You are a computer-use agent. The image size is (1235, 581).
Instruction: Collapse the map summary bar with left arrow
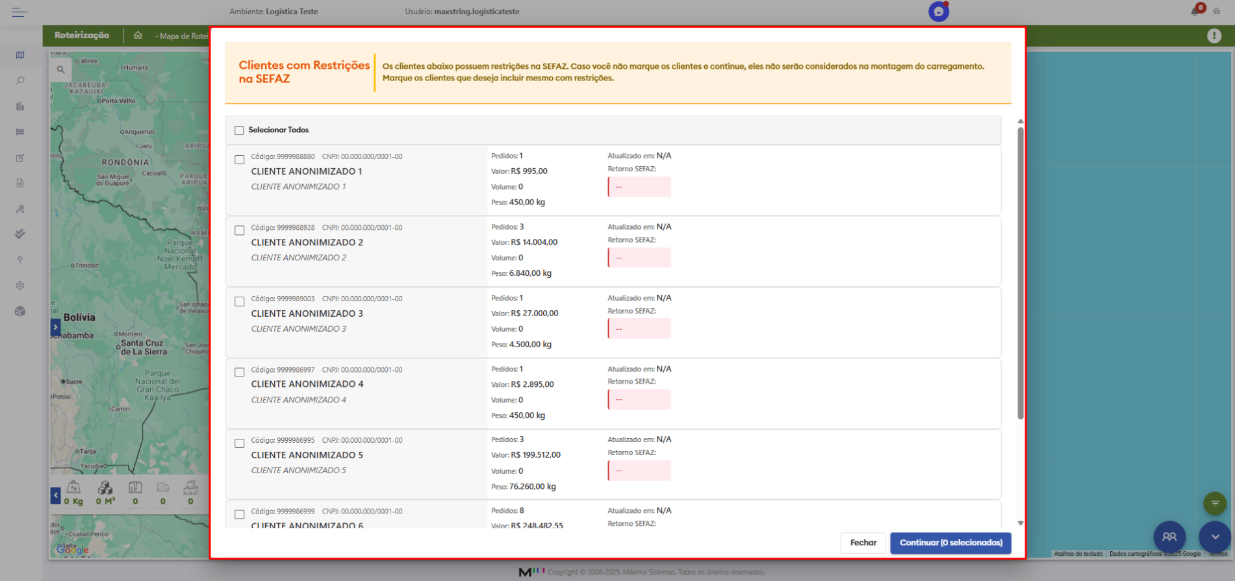point(56,496)
